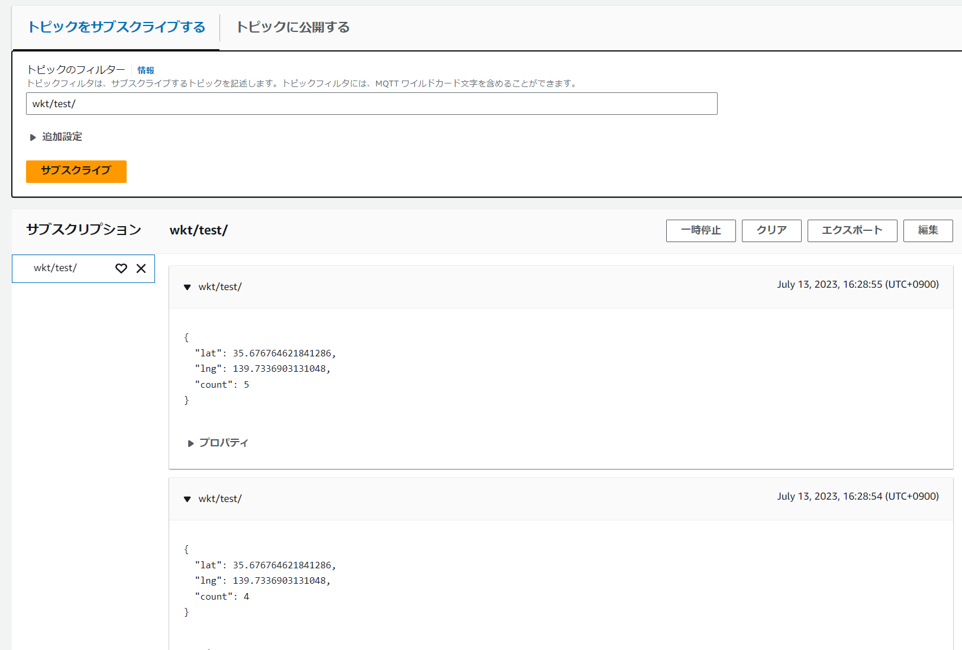Pause message flow with 一時停止 button

pyautogui.click(x=700, y=230)
